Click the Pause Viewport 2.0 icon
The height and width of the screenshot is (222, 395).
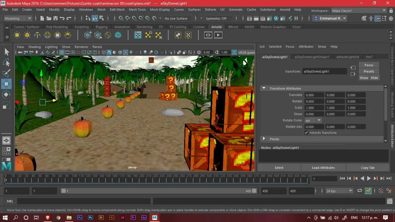(x=296, y=19)
